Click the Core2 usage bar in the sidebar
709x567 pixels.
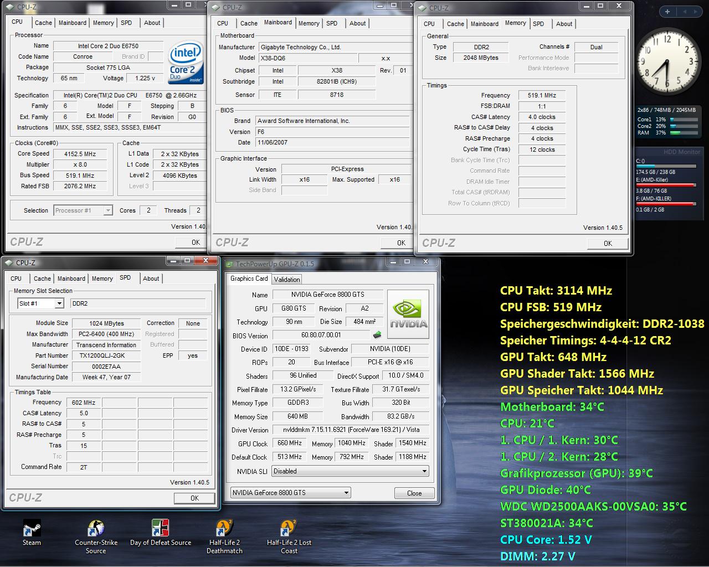point(684,126)
